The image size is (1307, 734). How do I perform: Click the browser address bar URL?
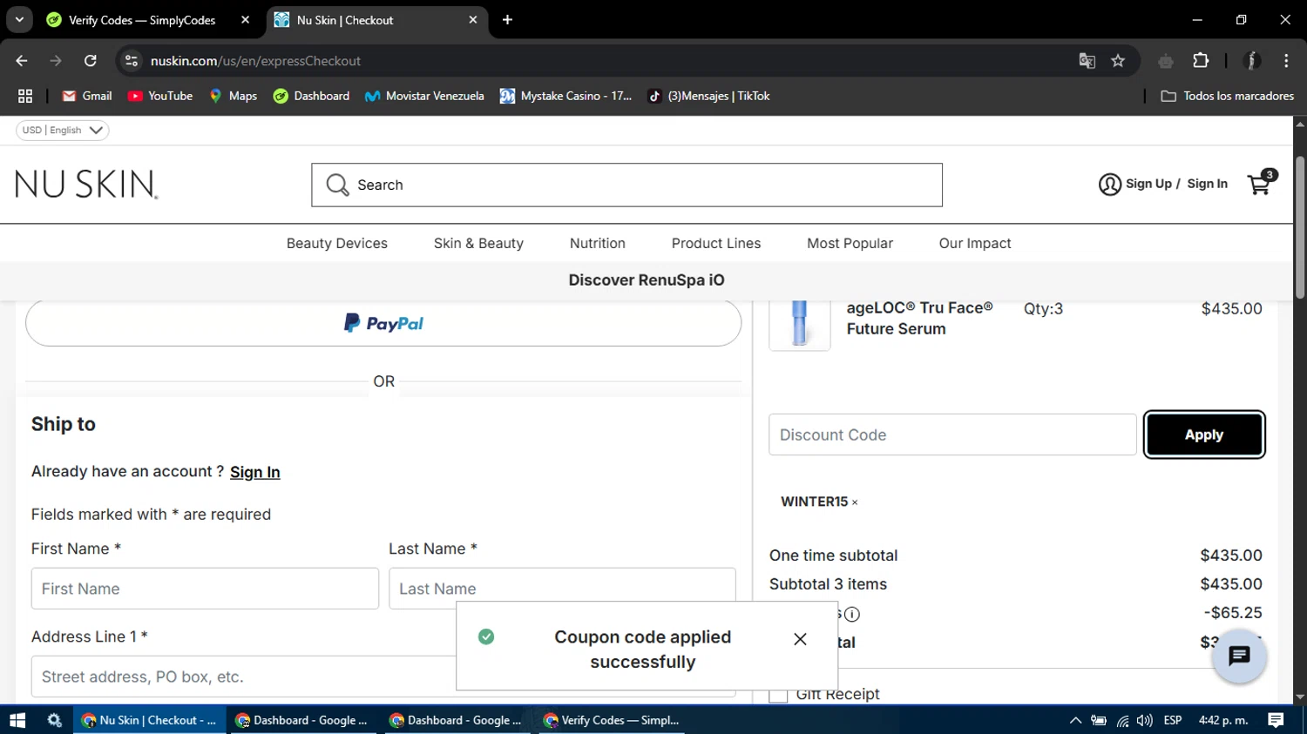[255, 61]
